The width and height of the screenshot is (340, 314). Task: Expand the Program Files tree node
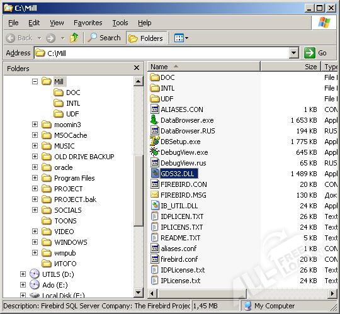tap(35, 178)
